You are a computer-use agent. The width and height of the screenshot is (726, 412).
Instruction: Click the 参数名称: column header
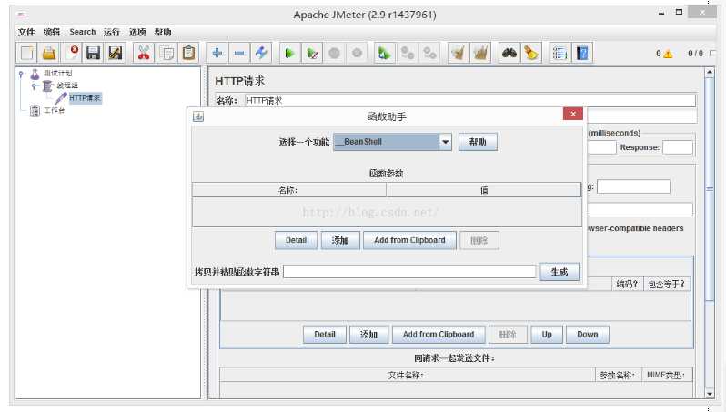[x=618, y=375]
